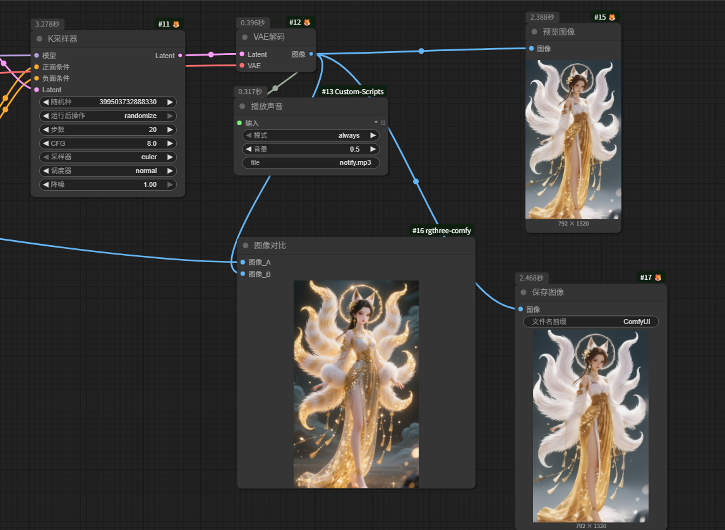Click the 播放声音 node title

pyautogui.click(x=267, y=106)
